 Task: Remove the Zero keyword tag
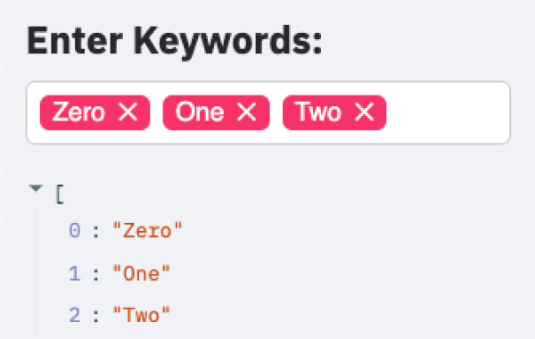point(128,112)
